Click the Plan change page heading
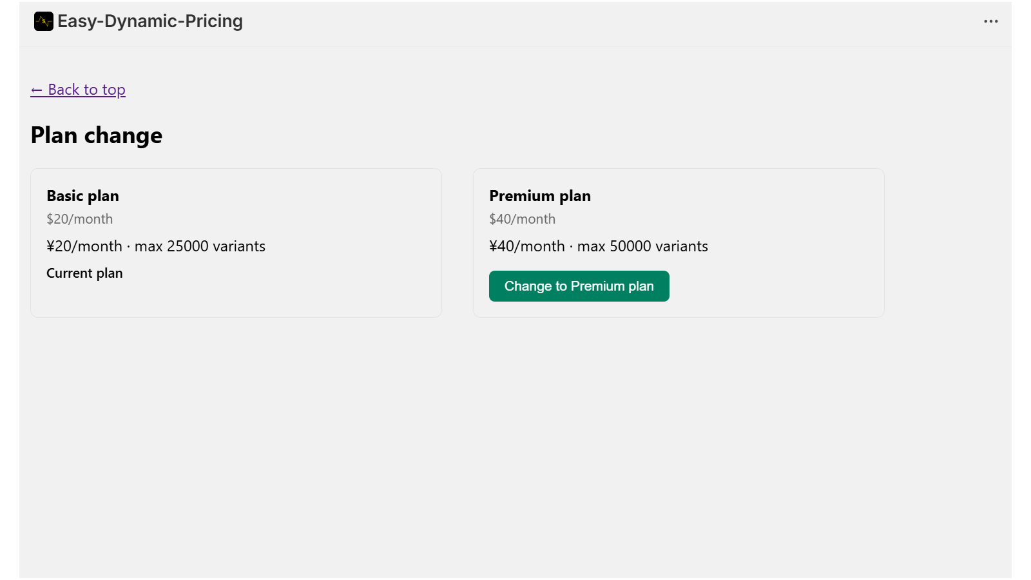 [x=96, y=135]
